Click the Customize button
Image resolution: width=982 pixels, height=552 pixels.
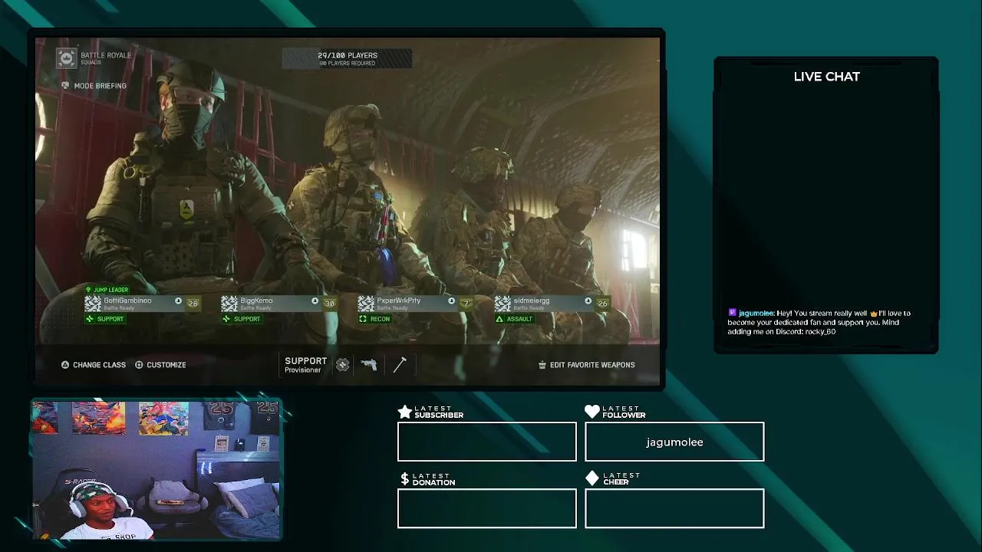coord(160,365)
